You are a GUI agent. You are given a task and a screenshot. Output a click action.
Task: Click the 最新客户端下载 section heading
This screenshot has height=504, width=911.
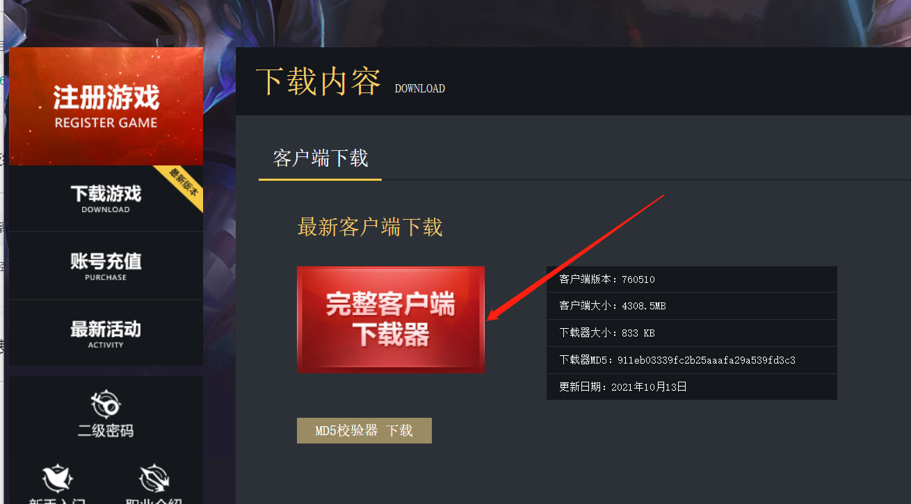coord(370,227)
